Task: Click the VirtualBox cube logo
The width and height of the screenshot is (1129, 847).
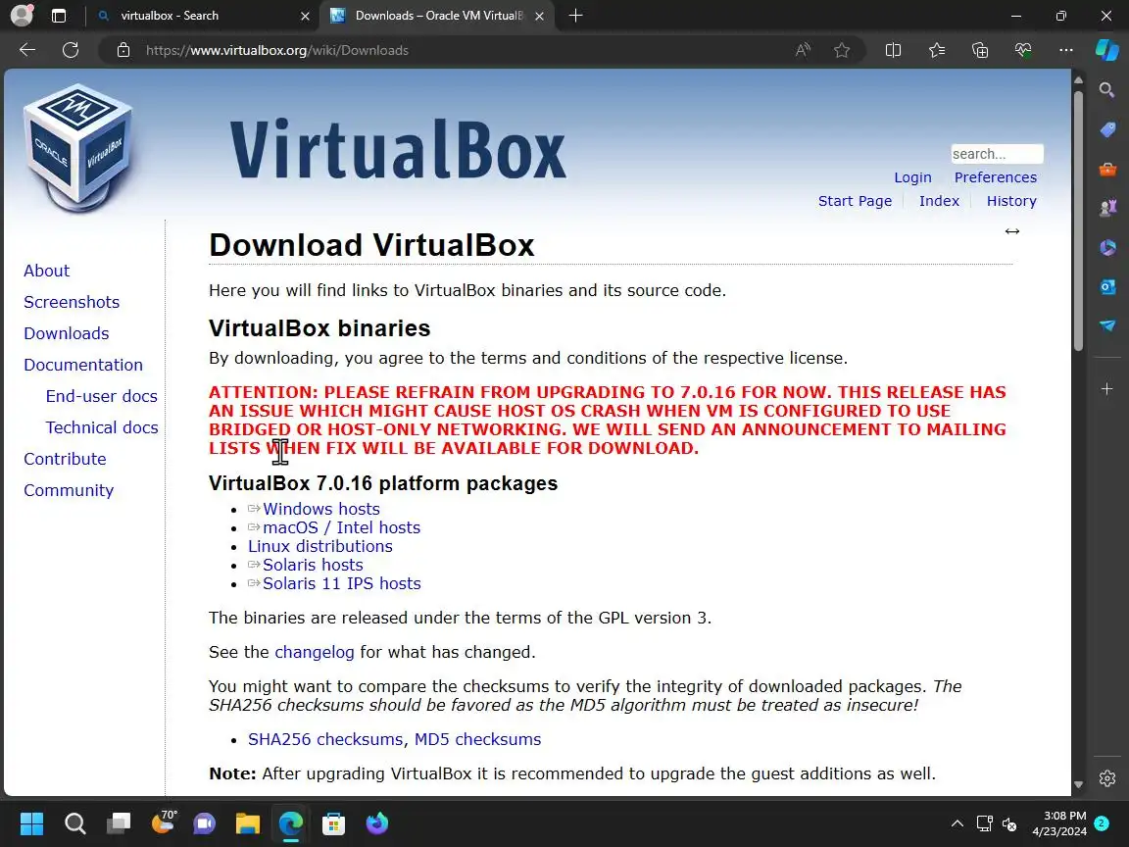Action: coord(77,148)
